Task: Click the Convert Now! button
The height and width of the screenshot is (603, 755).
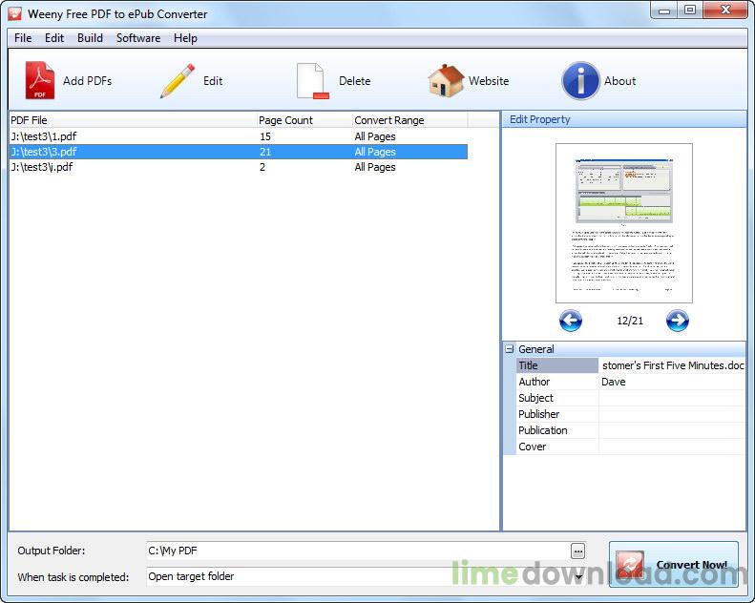Action: coord(674,564)
